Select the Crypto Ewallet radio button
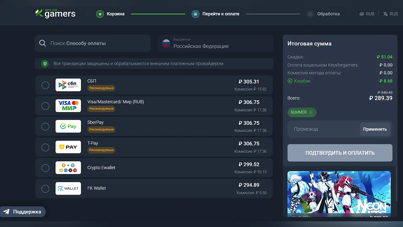Viewport: 403px width, 227px height. click(x=45, y=168)
